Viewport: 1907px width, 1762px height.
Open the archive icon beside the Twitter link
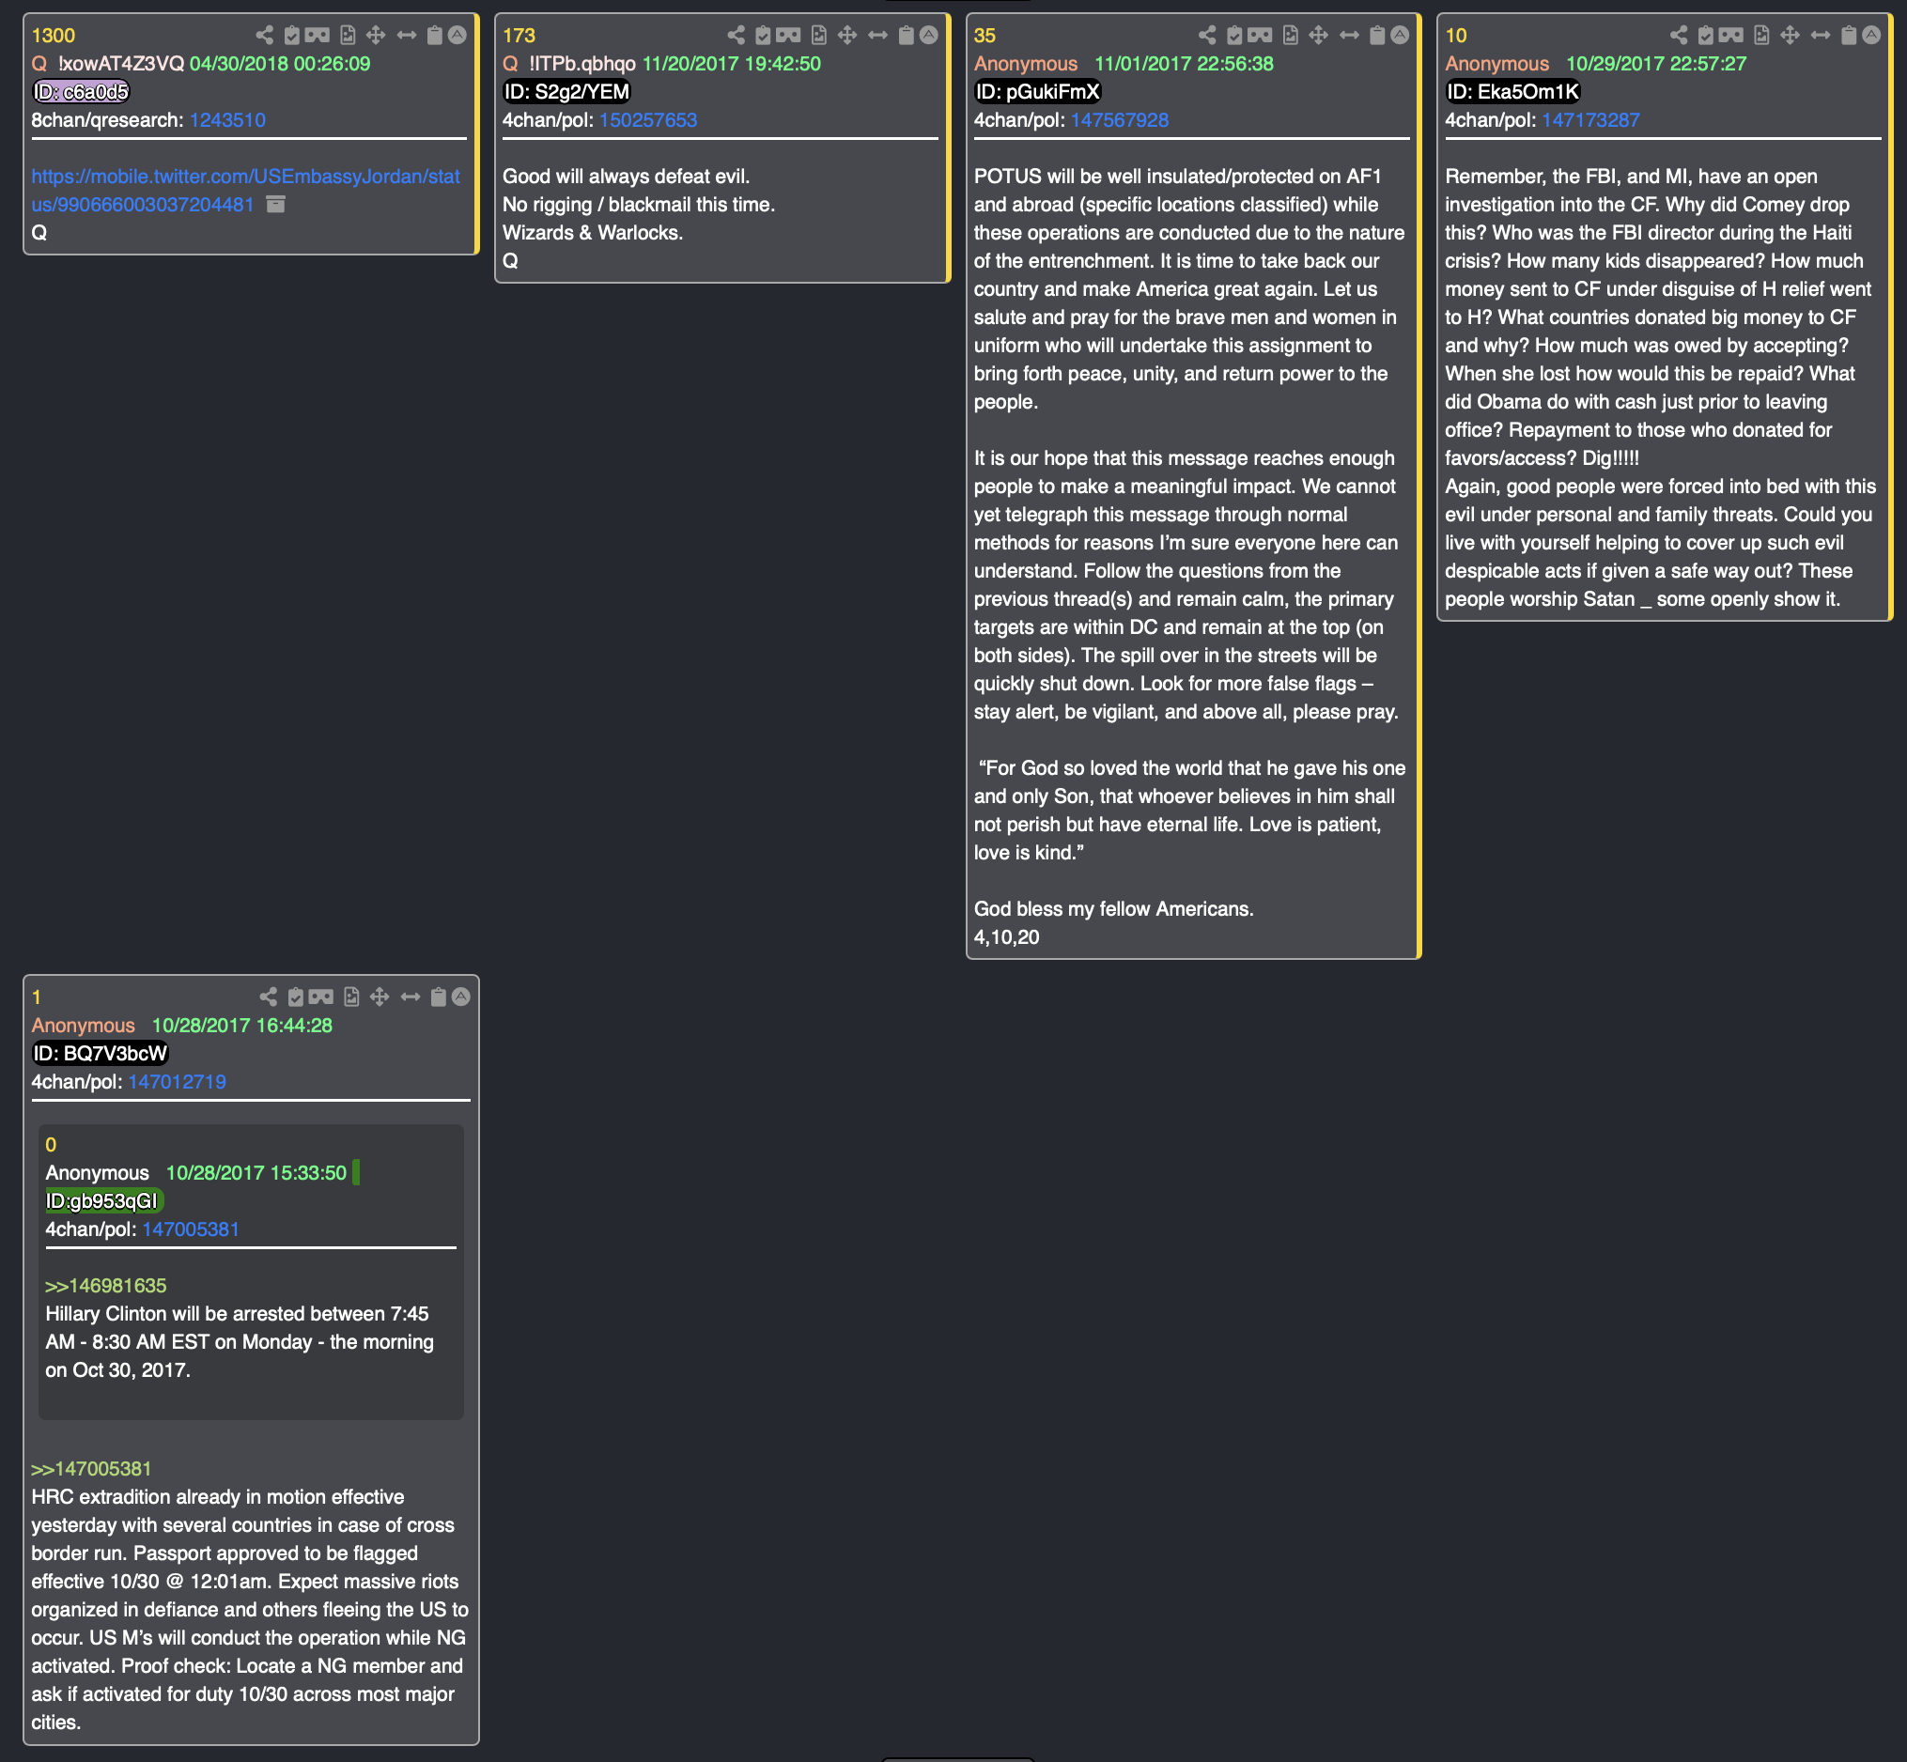(x=275, y=204)
